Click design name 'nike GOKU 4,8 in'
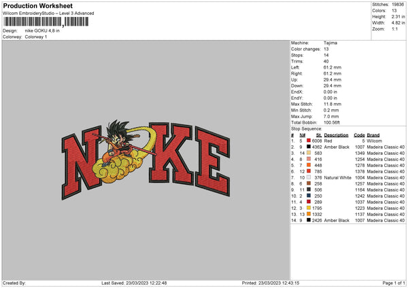The width and height of the screenshot is (408, 288). click(42, 31)
